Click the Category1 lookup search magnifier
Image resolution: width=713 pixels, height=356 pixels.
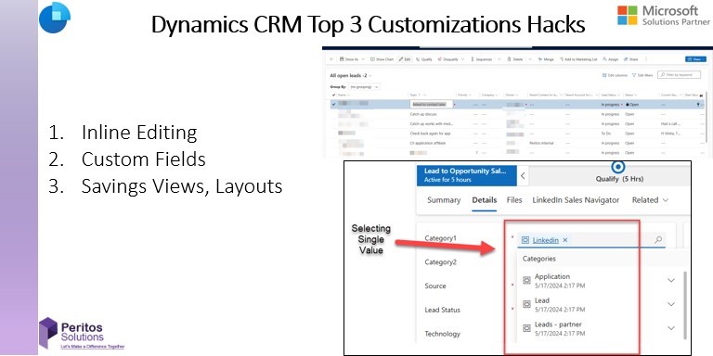(658, 240)
